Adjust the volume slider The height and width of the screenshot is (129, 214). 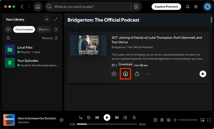point(188,120)
